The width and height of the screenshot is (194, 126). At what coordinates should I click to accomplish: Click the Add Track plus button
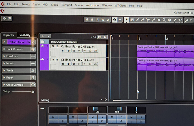(43, 36)
